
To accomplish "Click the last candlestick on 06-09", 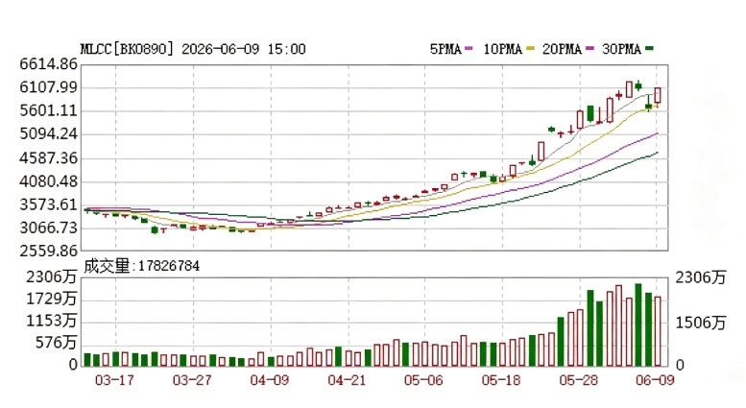I will pos(658,95).
